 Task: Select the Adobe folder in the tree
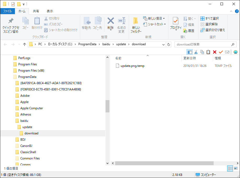pyautogui.click(x=25, y=96)
